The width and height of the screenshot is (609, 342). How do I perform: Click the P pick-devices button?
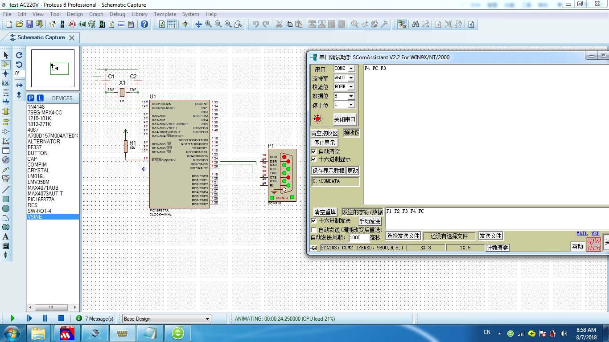[31, 98]
